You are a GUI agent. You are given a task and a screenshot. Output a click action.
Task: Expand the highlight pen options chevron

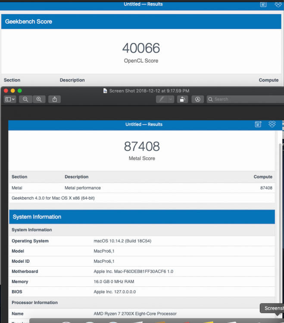171,99
